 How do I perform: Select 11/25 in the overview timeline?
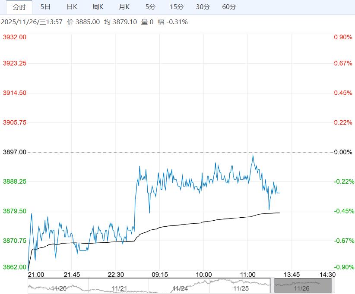coord(241,288)
